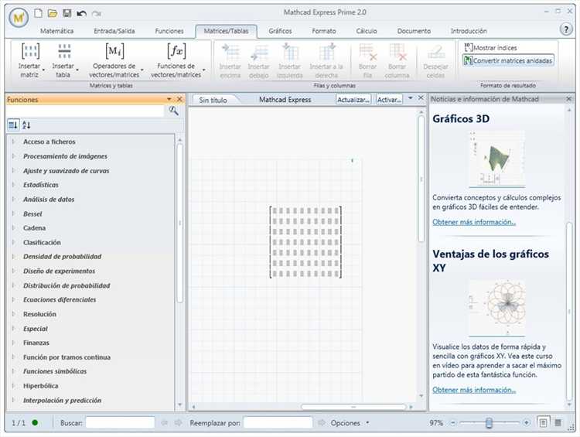
Task: Open the Funciones ribbon tab
Action: coord(169,31)
